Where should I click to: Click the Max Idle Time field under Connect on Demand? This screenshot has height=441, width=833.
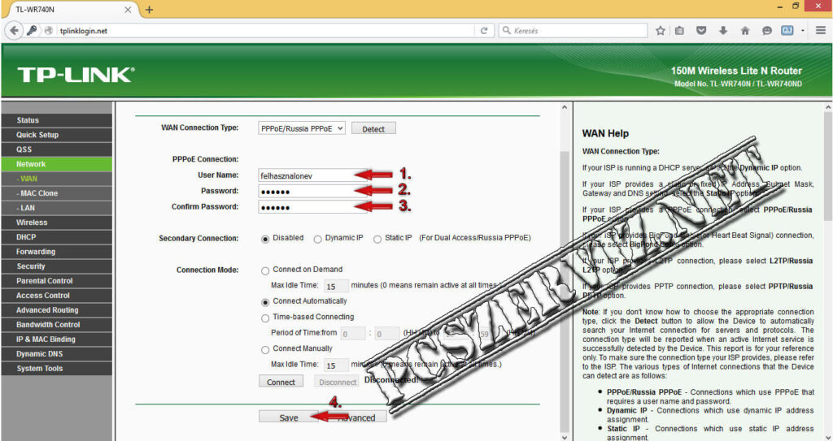click(336, 287)
